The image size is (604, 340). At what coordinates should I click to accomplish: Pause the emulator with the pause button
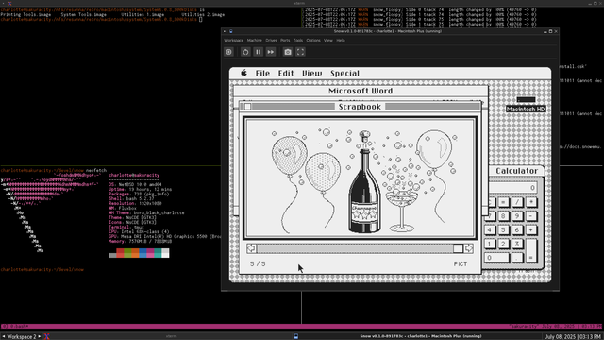tap(258, 52)
